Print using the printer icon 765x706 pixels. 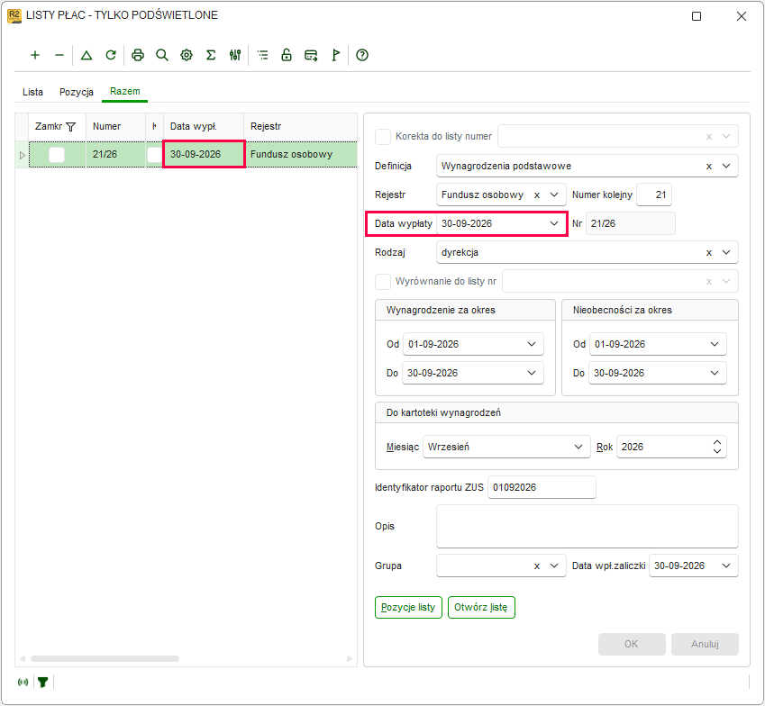[138, 55]
